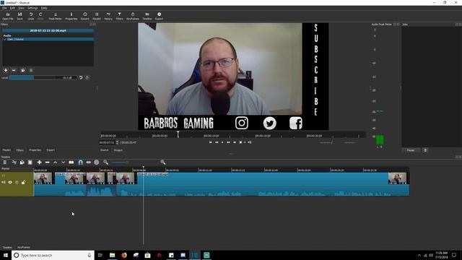Switch to the Export tab below panel
Viewport: 462px width, 260px height.
(x=51, y=150)
